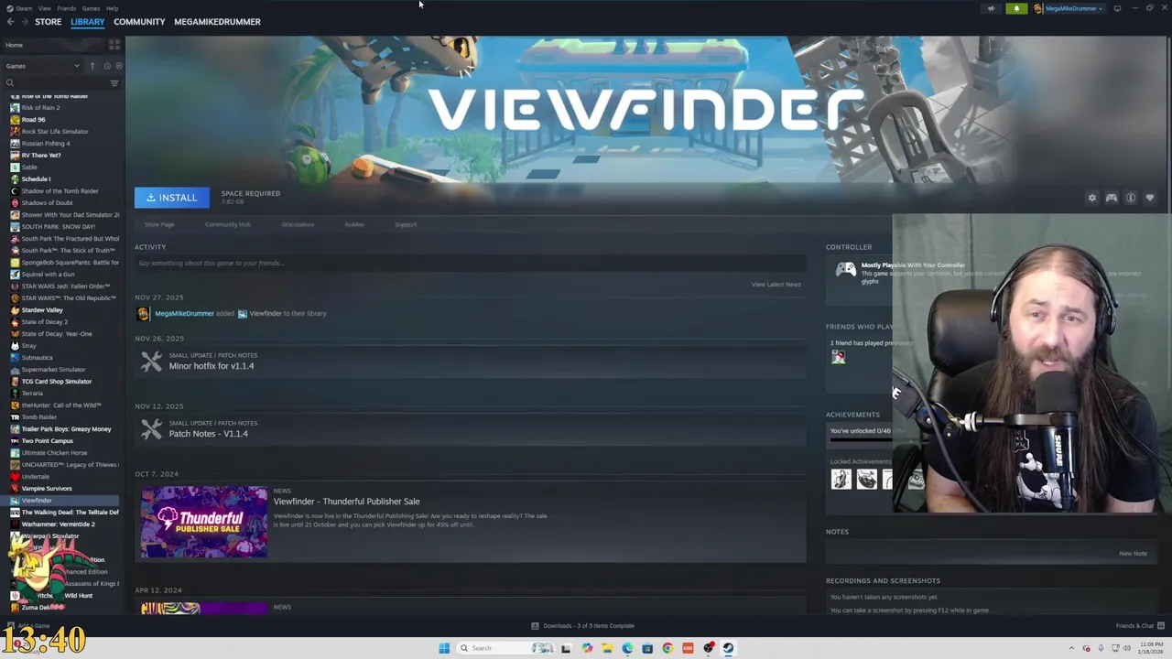
Task: Click the friend avatar under Friends Who Play
Action: [838, 358]
